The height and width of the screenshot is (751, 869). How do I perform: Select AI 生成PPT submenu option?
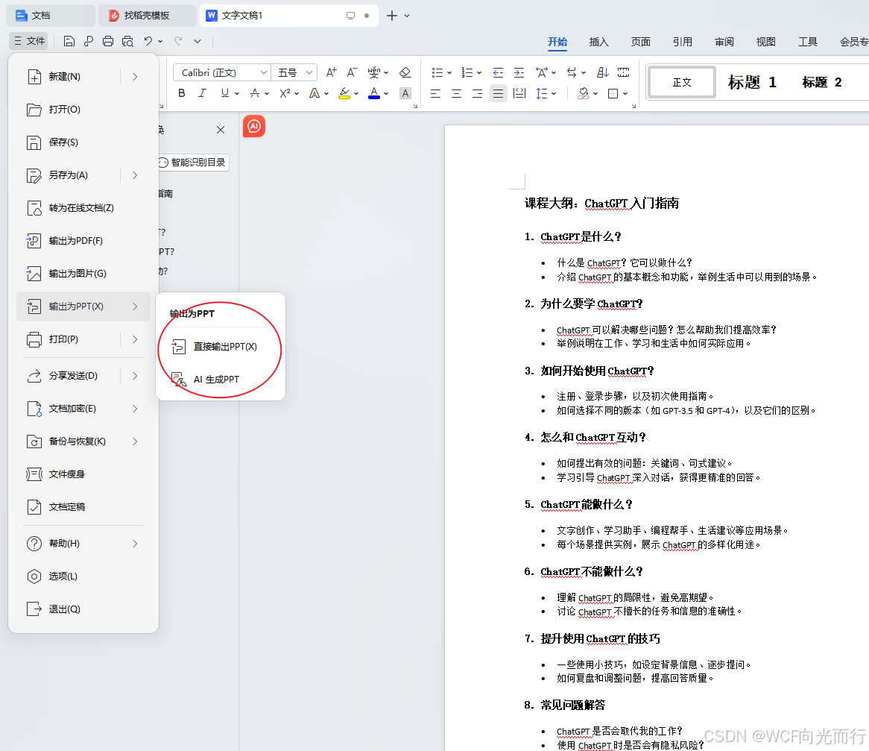pos(220,380)
